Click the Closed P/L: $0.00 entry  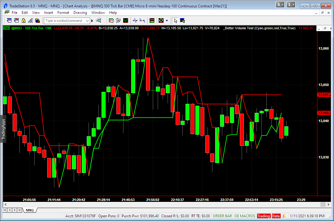(175, 216)
